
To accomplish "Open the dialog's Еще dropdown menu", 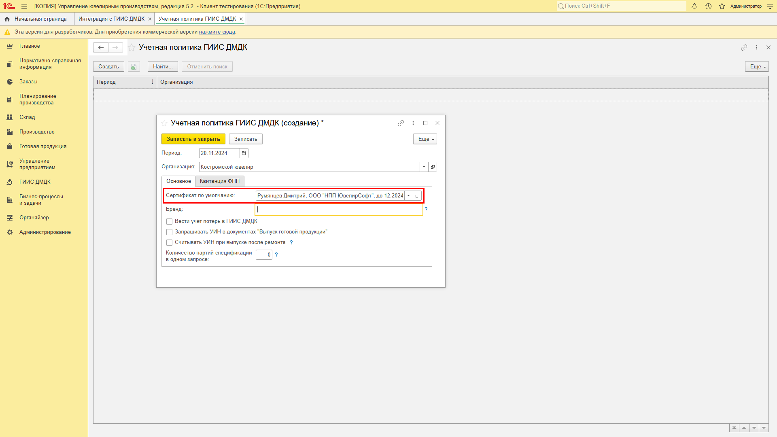I will [425, 139].
